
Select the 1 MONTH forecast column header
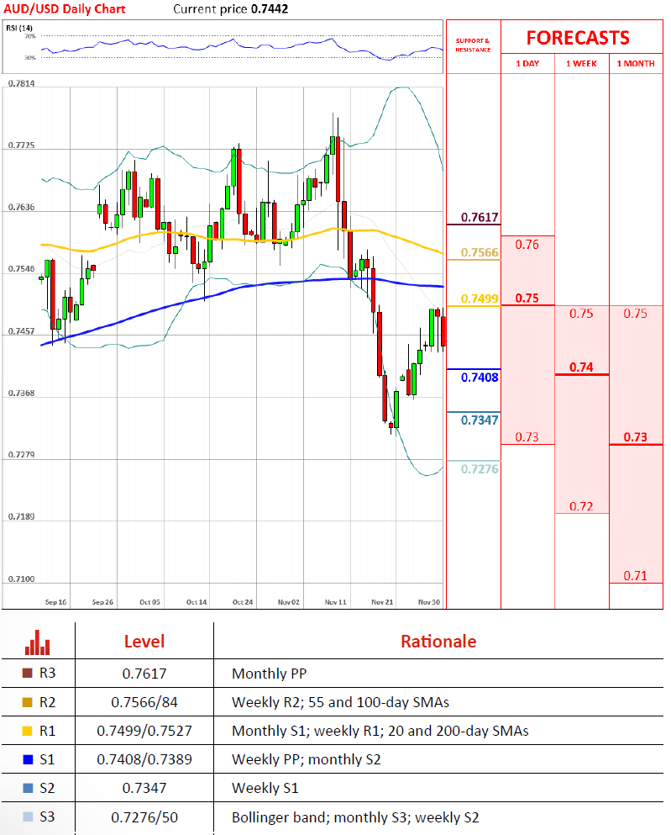pos(636,64)
